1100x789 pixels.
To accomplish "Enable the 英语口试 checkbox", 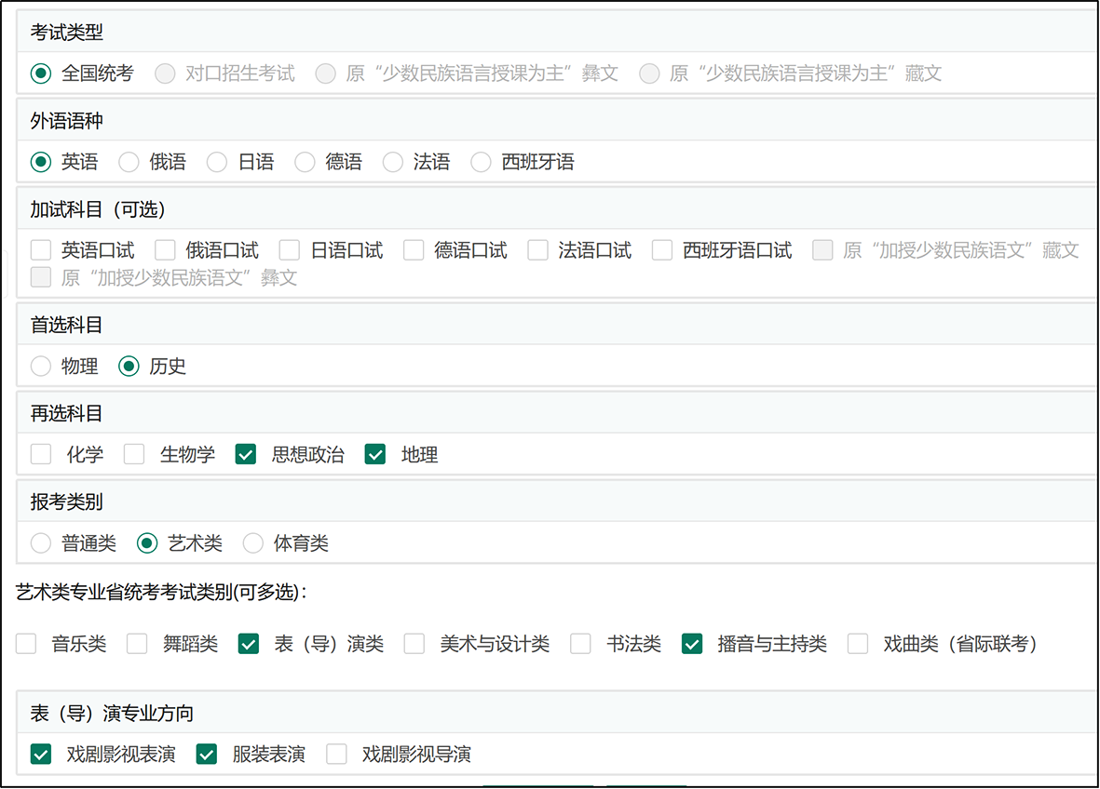I will (x=41, y=250).
